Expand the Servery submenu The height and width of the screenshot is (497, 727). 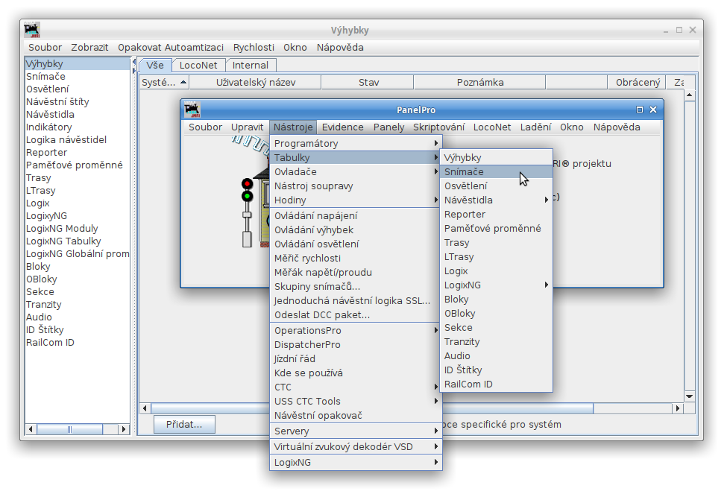coord(356,431)
